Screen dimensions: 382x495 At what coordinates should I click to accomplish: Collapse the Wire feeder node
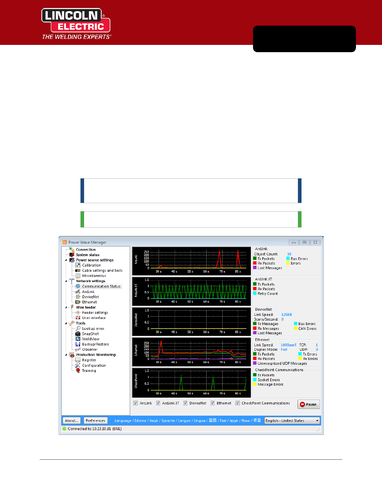point(66,307)
